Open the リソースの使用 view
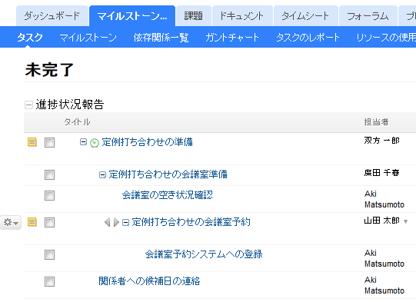416x302 pixels. point(386,38)
